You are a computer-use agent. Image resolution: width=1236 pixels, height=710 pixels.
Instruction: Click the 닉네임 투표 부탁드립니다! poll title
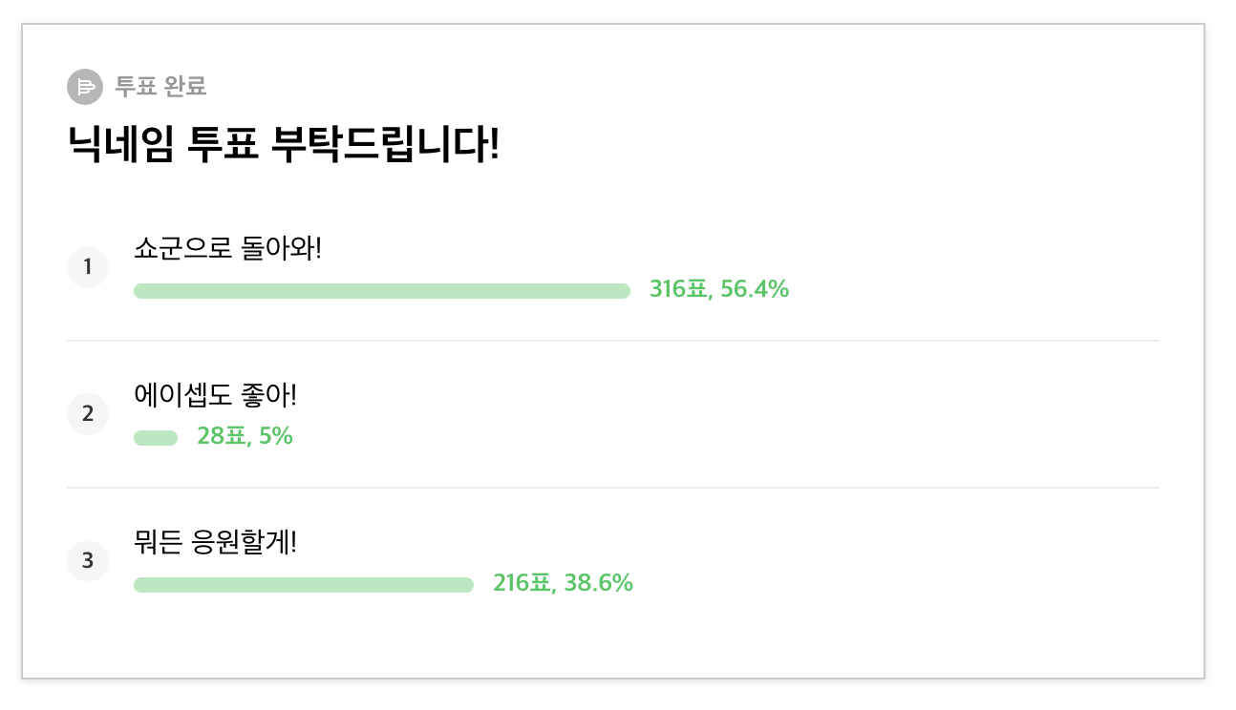coord(283,145)
